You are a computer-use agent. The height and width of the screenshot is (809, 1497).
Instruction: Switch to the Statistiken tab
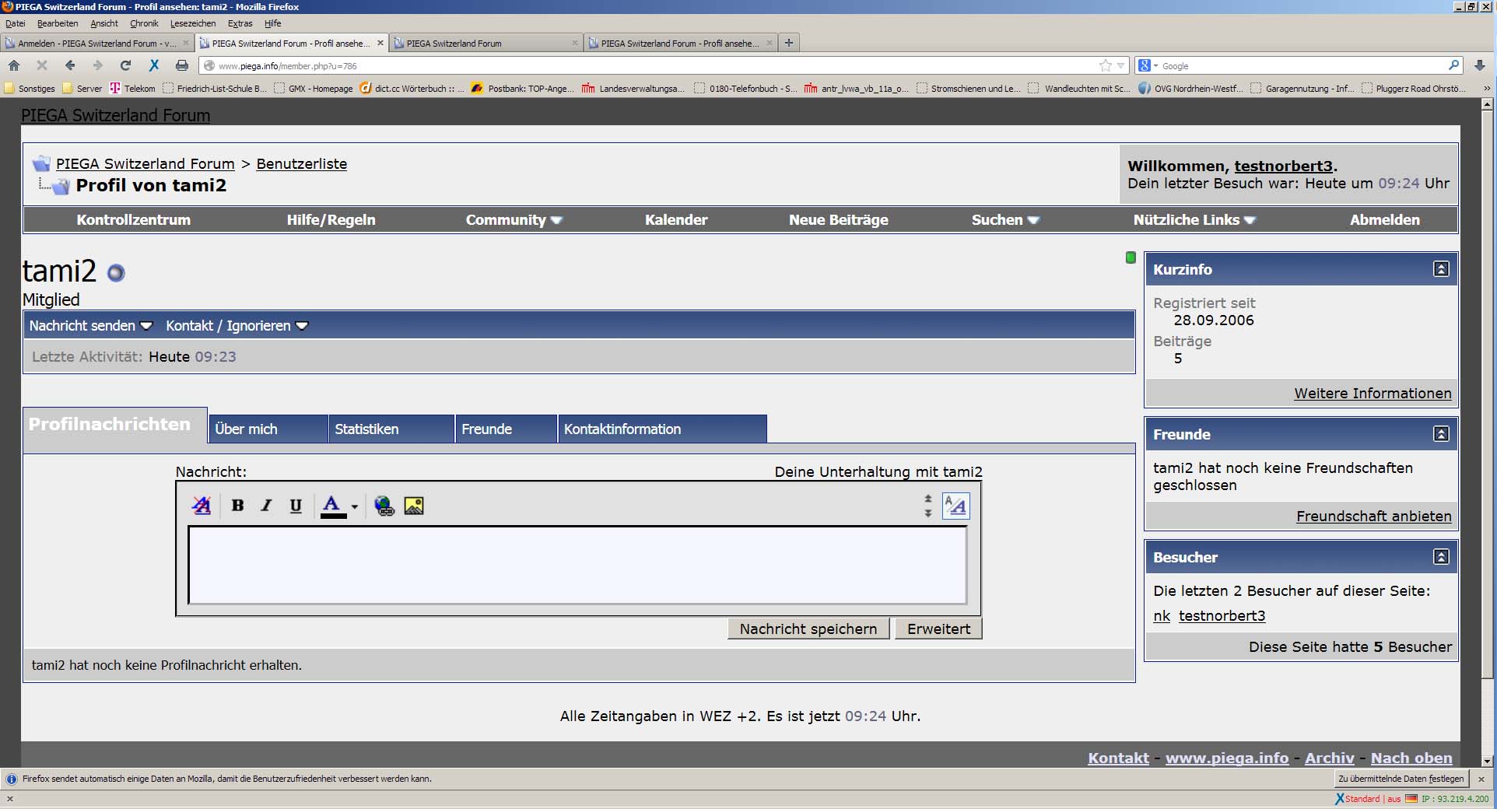tap(366, 429)
